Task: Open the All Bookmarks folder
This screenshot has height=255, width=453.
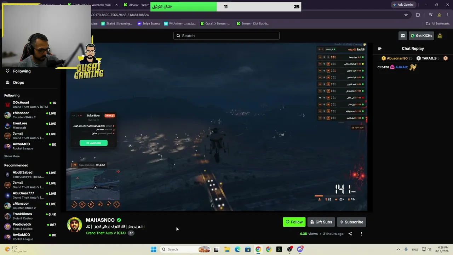Action: click(438, 24)
